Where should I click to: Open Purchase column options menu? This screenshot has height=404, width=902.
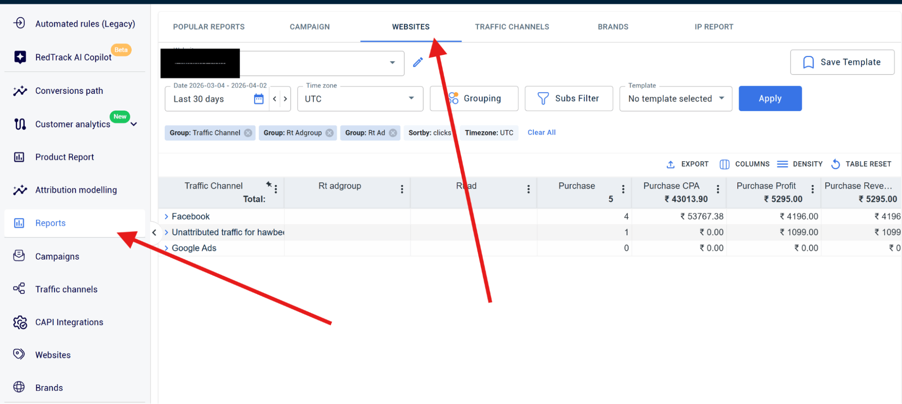623,189
